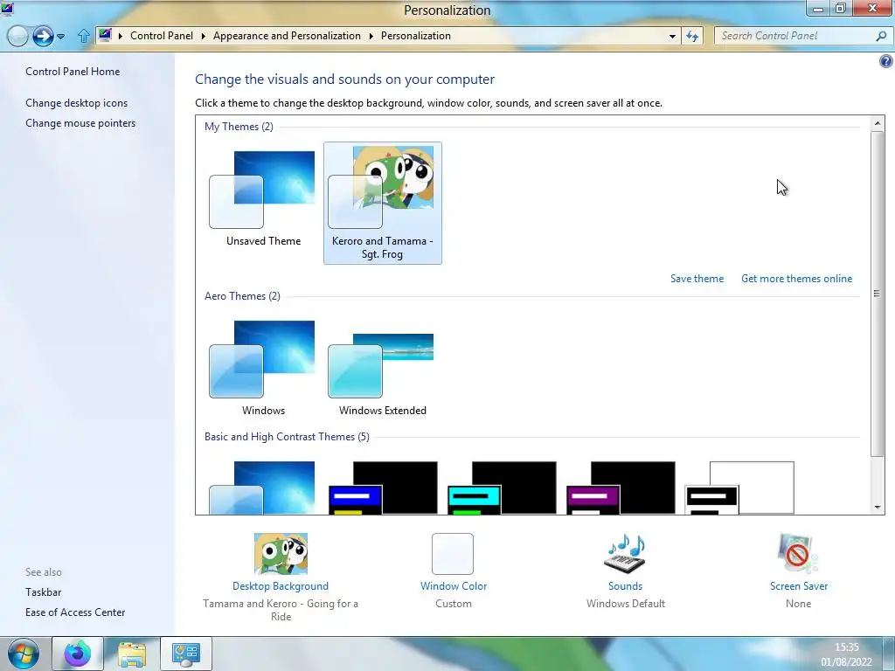
Task: Go up one level with the up arrow
Action: [83, 36]
